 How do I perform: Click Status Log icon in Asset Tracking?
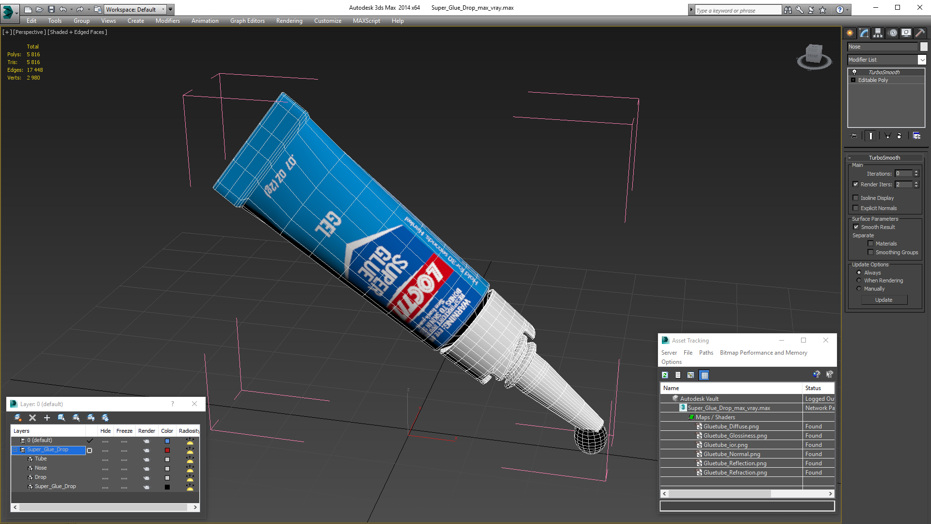coord(678,375)
